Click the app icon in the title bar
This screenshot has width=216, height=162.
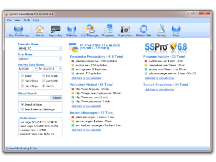(7, 14)
